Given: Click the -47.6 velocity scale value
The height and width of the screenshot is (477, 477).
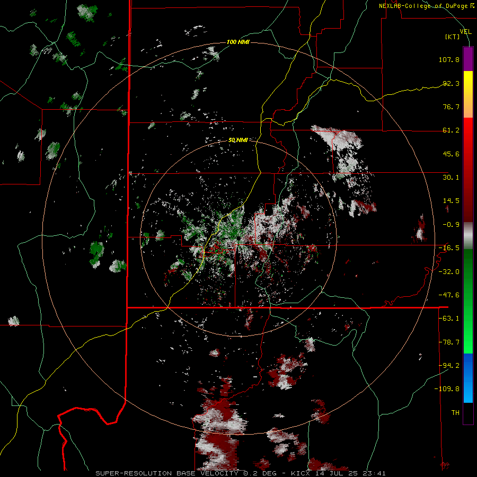Looking at the screenshot, I should (x=449, y=295).
